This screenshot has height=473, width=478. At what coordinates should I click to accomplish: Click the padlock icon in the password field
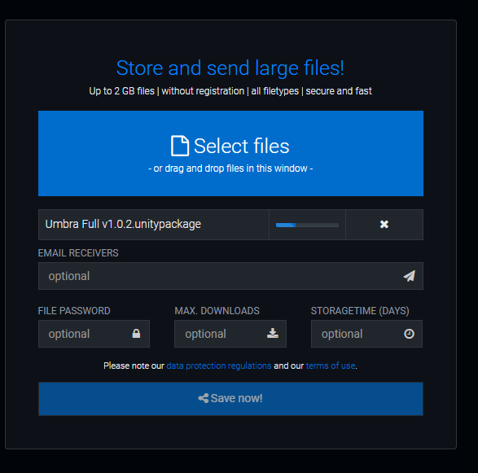point(136,334)
